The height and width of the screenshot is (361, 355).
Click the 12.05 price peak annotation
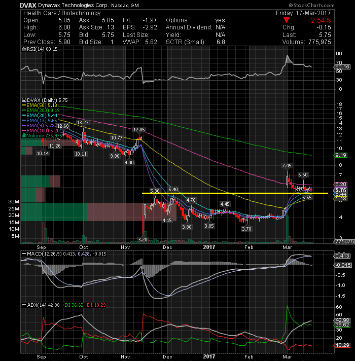point(139,130)
